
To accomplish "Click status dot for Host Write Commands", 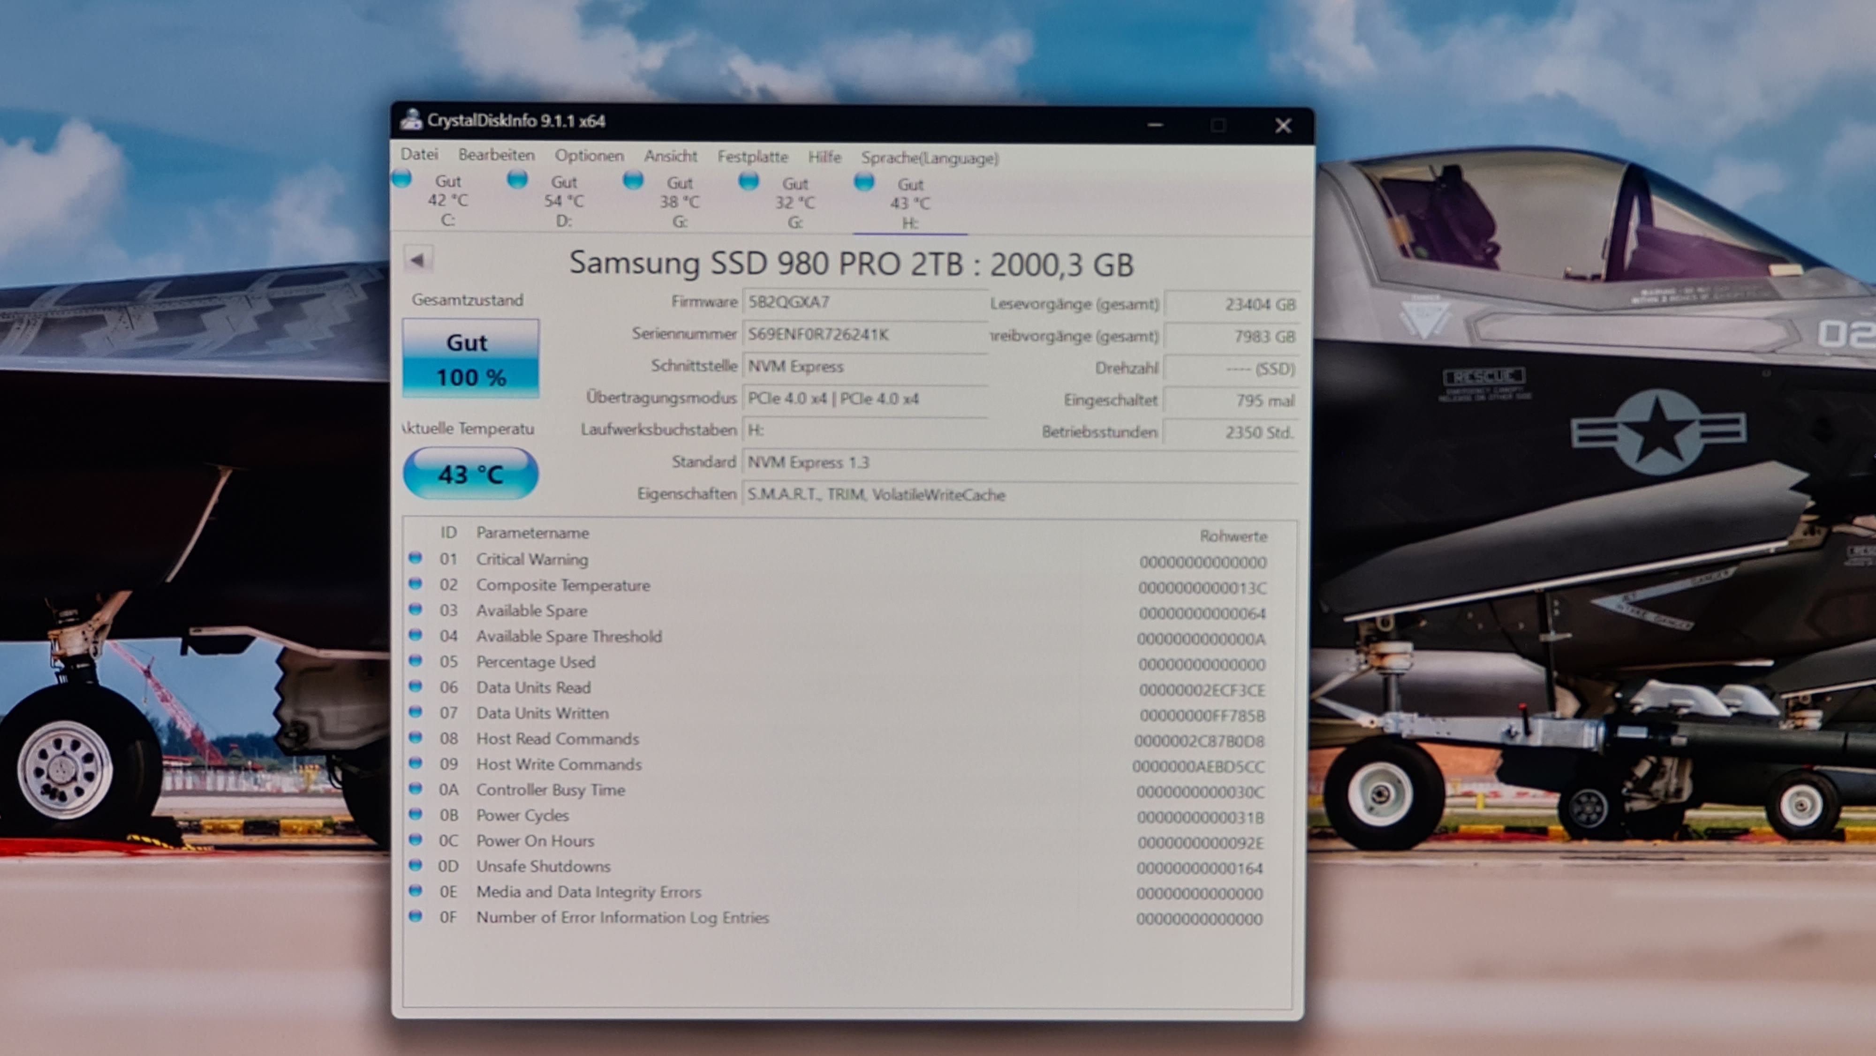I will pyautogui.click(x=415, y=762).
